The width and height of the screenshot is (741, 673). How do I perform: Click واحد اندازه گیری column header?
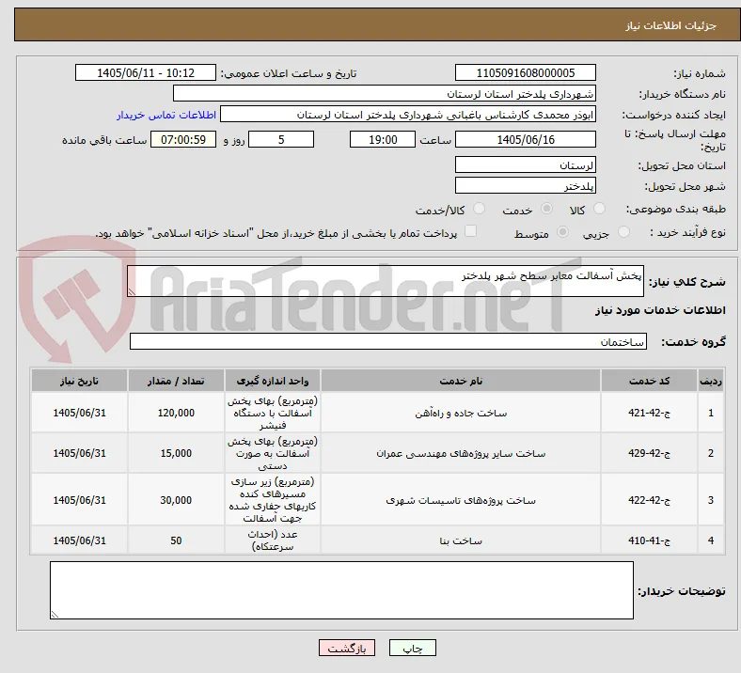point(273,381)
